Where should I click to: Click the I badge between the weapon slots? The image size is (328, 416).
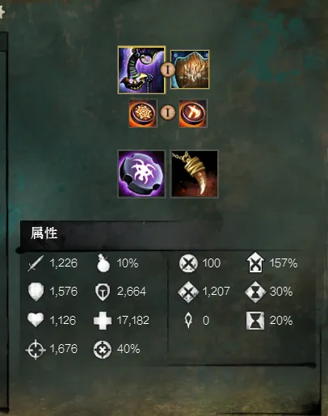[x=168, y=69]
